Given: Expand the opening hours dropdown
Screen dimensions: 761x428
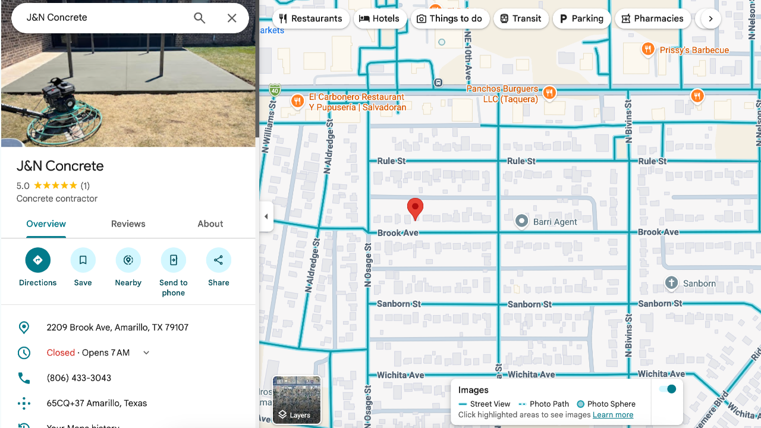Looking at the screenshot, I should tap(146, 353).
